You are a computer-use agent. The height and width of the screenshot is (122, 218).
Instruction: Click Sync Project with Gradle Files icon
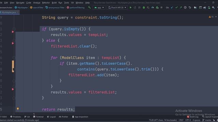tap(204, 7)
